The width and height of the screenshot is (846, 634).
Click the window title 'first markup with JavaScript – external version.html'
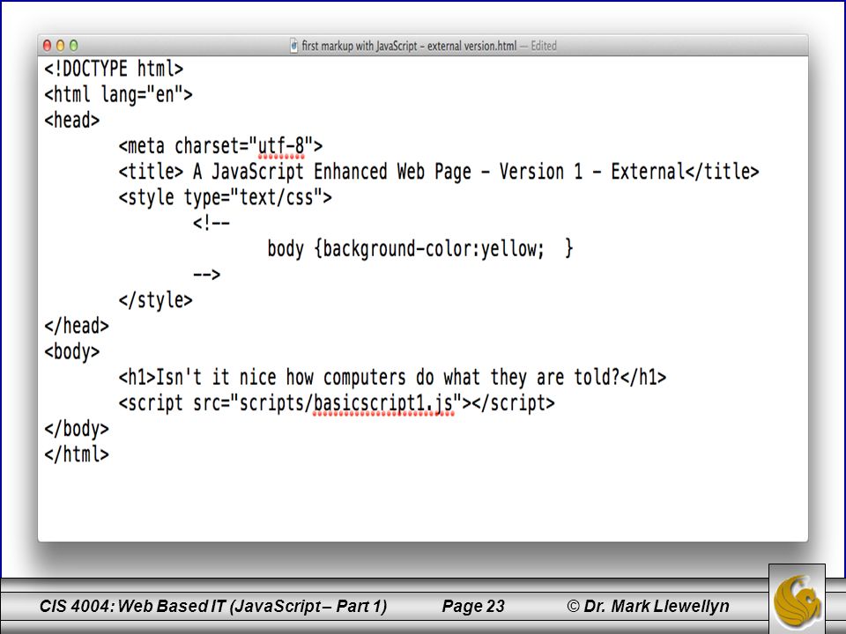coord(409,46)
